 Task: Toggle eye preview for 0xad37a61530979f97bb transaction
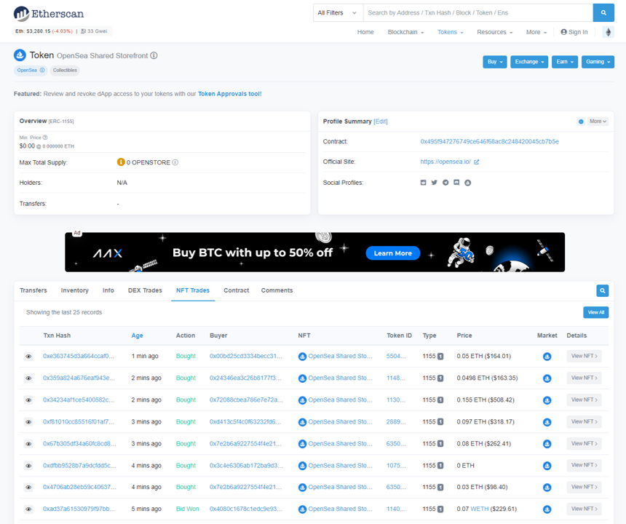28,509
